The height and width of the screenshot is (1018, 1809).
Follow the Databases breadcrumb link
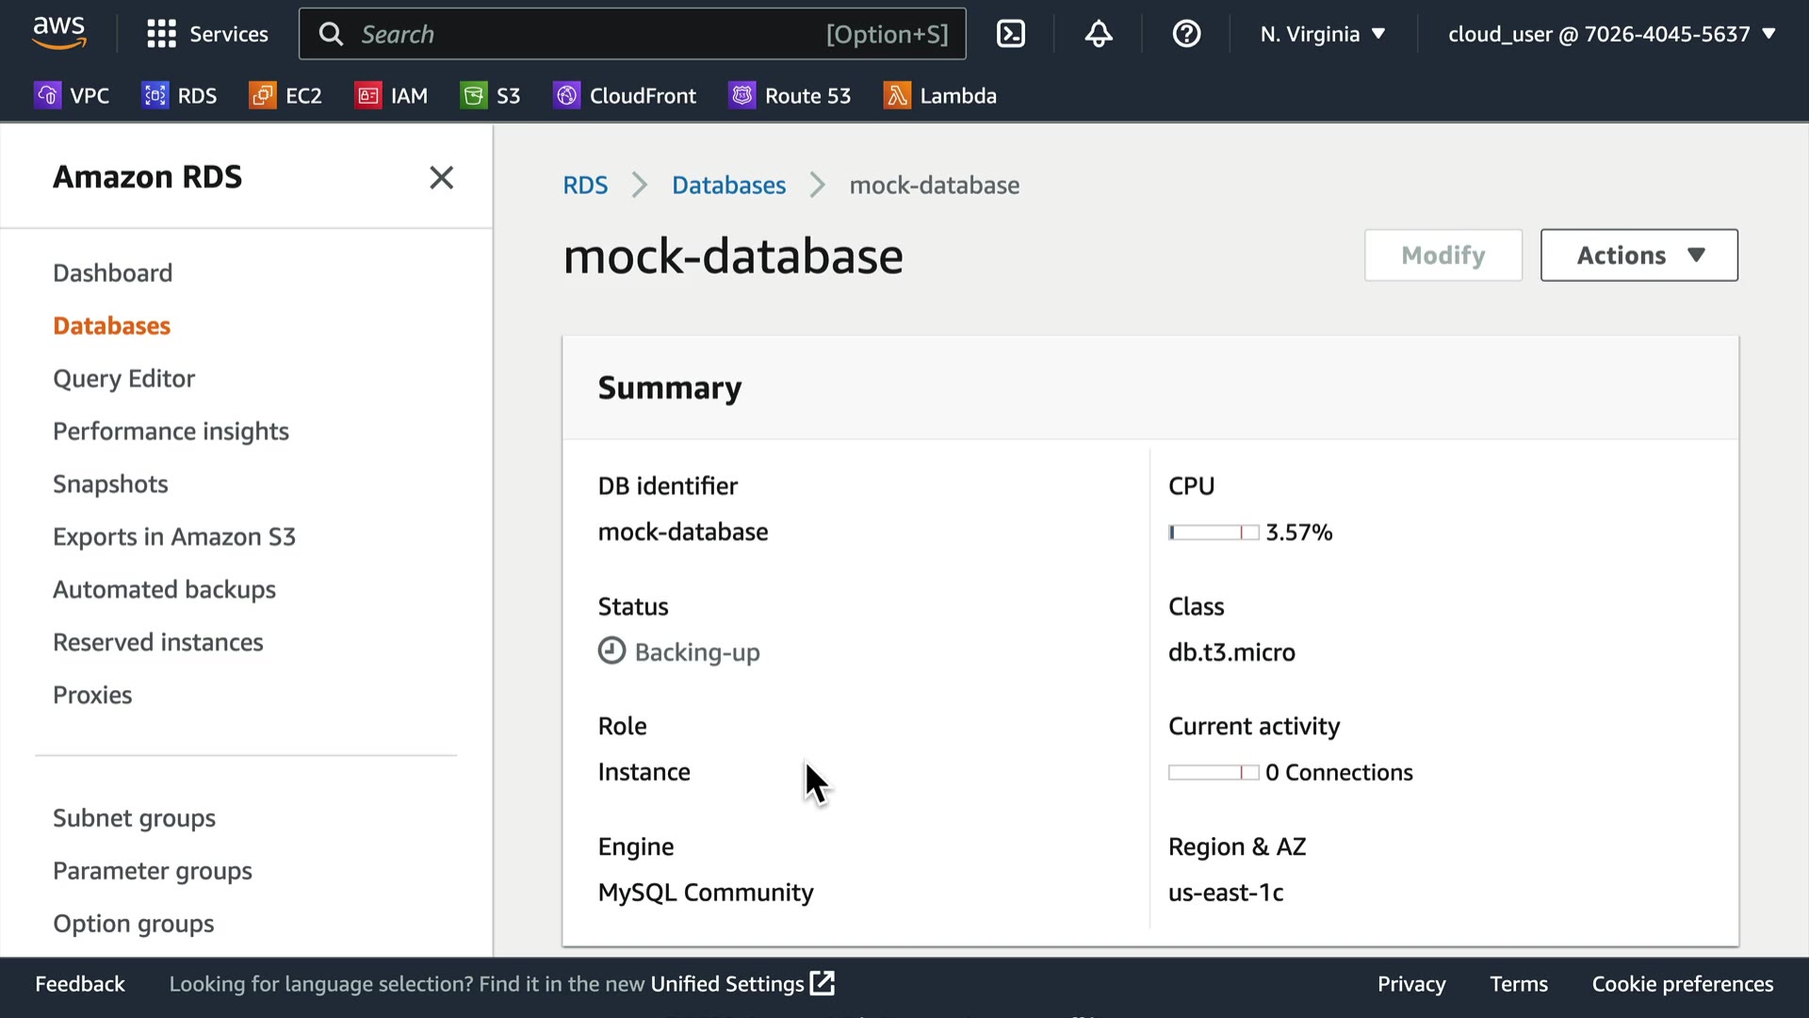click(728, 185)
